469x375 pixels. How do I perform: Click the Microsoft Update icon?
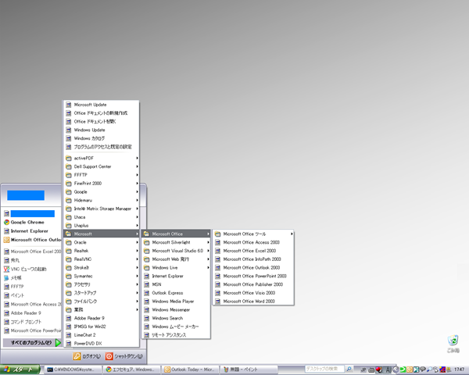point(69,105)
